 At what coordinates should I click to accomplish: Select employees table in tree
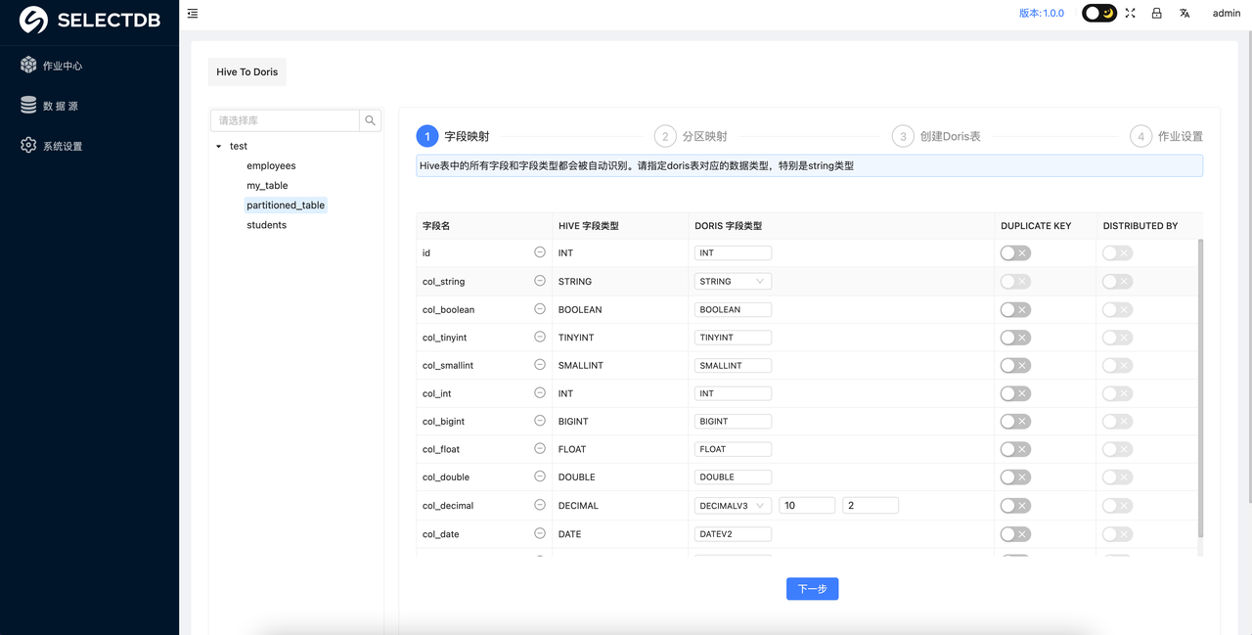pyautogui.click(x=271, y=166)
